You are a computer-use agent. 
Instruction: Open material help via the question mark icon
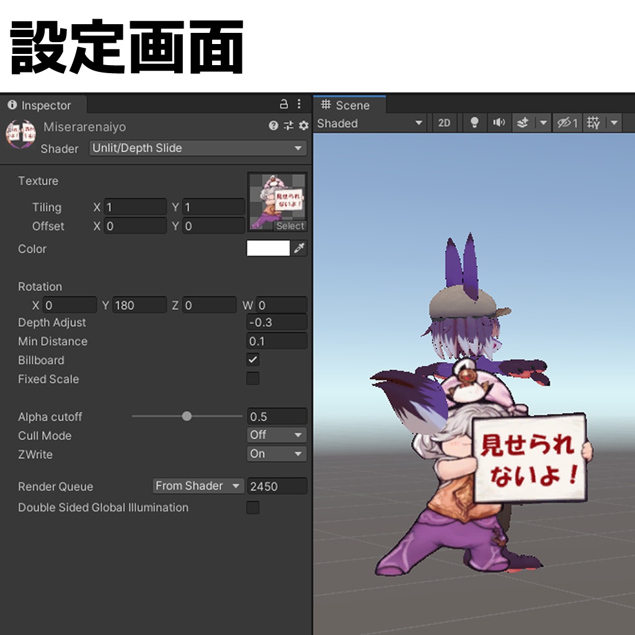point(273,126)
